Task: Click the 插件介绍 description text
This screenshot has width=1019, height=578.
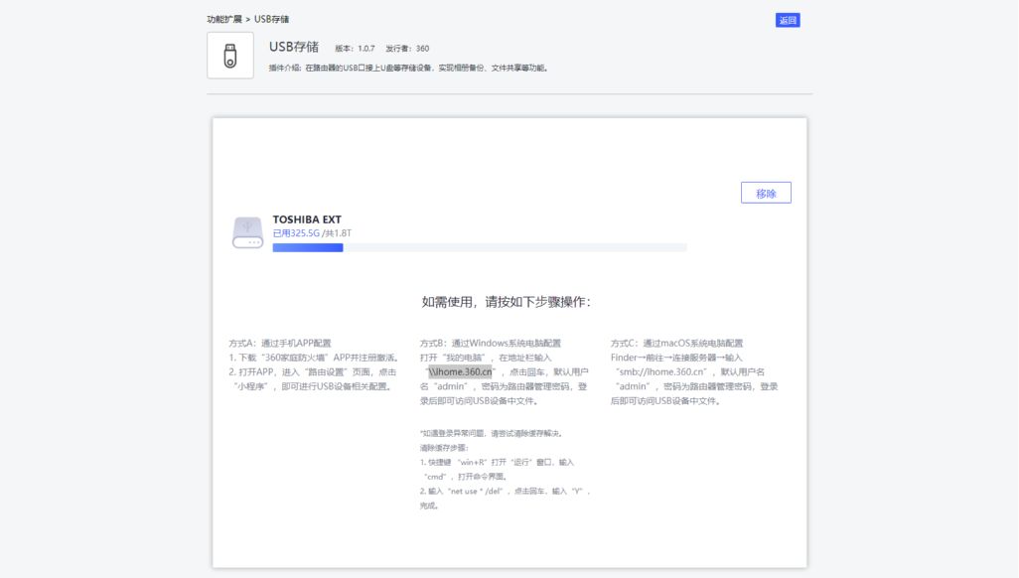Action: click(408, 69)
